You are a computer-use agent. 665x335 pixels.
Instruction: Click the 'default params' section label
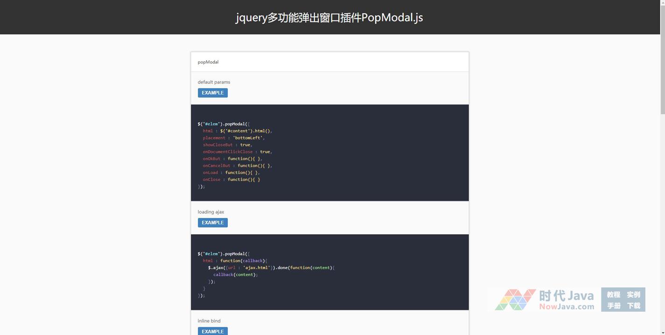tap(214, 82)
